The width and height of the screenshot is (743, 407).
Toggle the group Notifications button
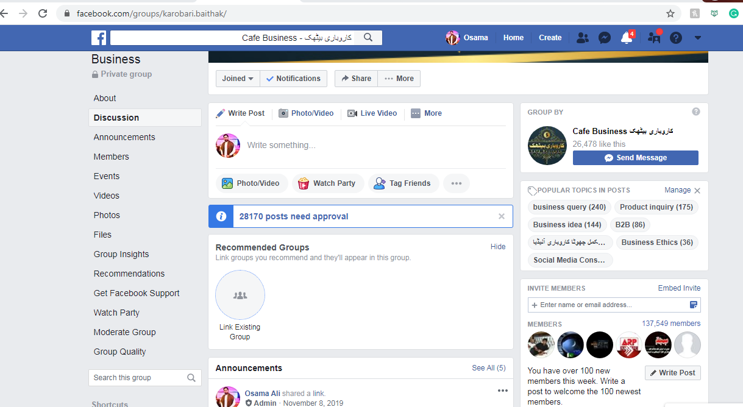point(294,79)
